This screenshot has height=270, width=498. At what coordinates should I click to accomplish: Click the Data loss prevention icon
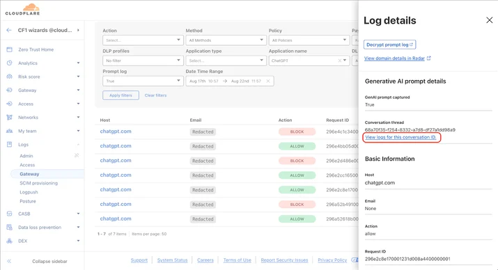(x=10, y=227)
